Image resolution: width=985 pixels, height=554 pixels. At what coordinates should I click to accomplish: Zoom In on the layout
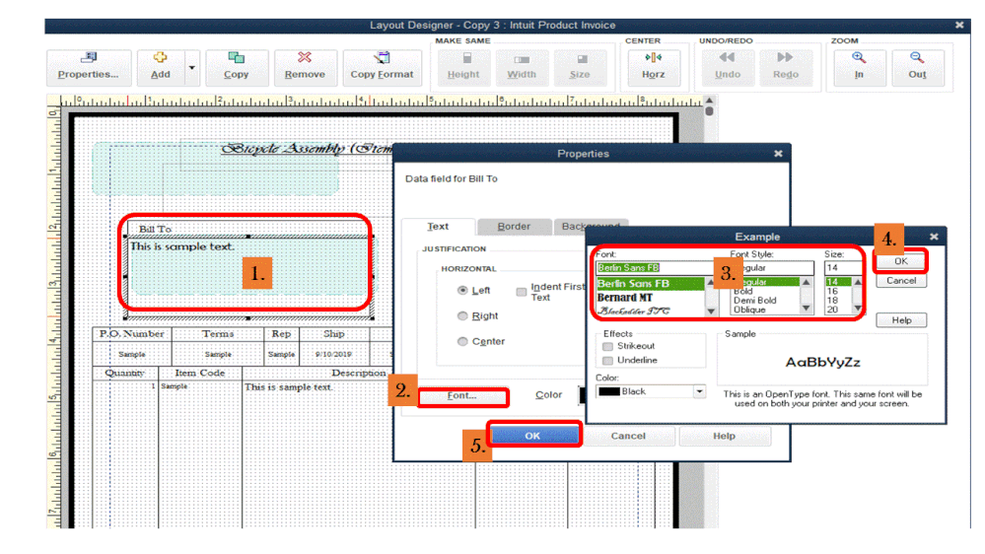(859, 67)
